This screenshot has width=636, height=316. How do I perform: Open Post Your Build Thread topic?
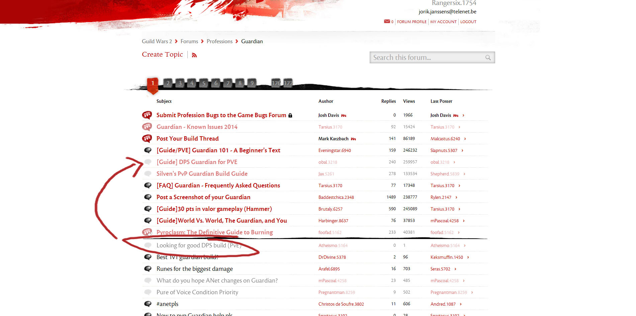tap(187, 139)
